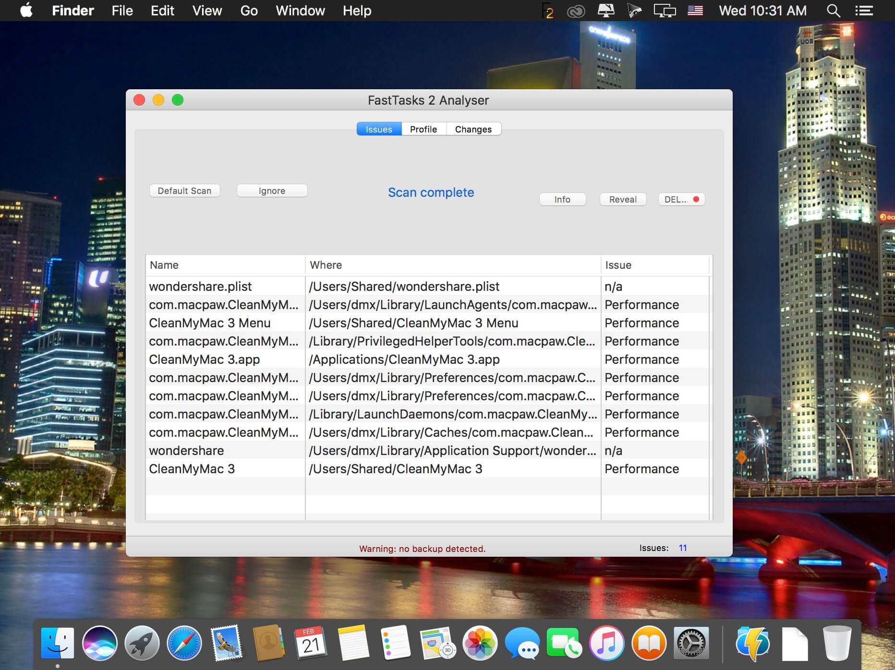
Task: Click the US flag input source icon
Action: [695, 11]
